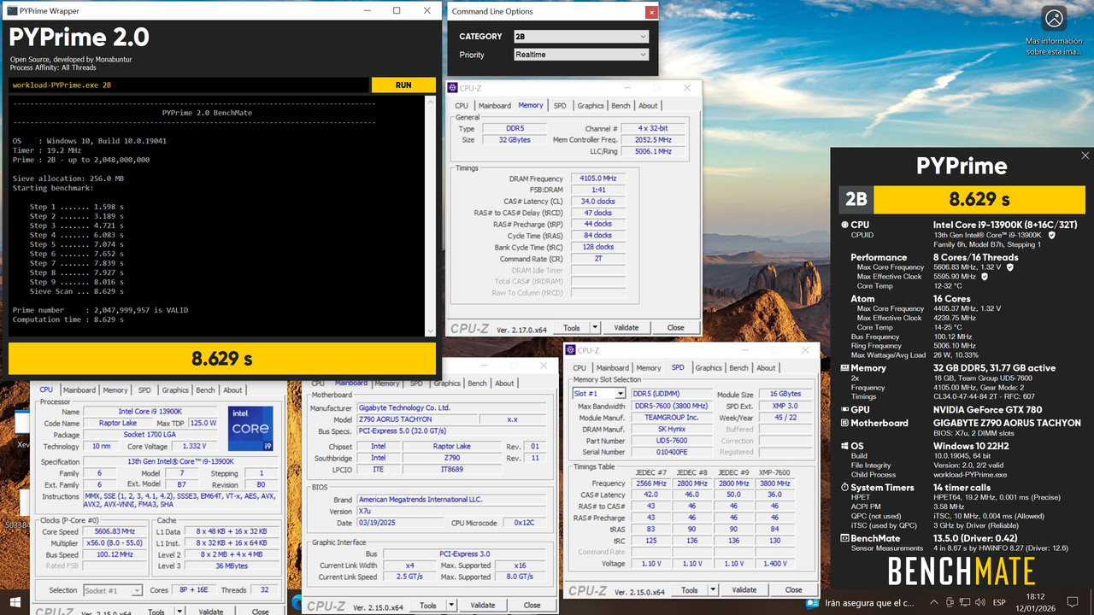
Task: Select Graphics tab in bottom-left CPU-Z CPU window
Action: (x=175, y=390)
